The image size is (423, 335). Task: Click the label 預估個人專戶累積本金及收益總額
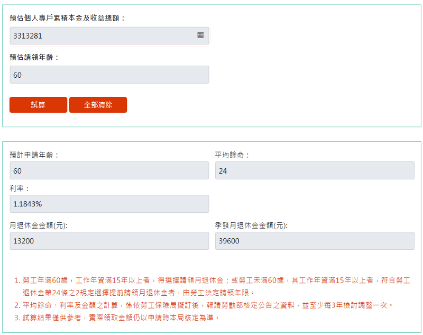67,18
